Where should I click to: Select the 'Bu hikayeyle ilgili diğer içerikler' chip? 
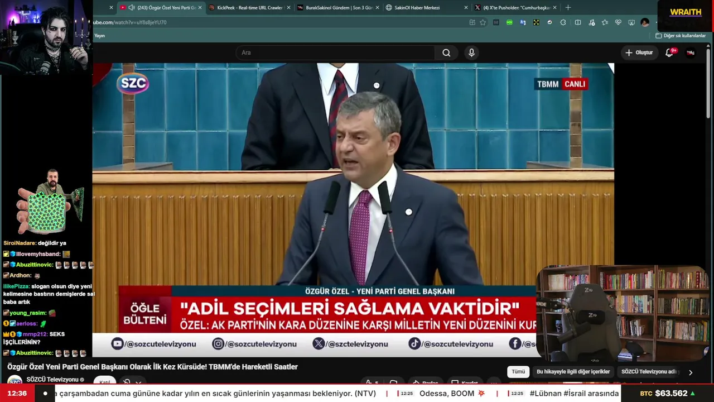point(573,372)
